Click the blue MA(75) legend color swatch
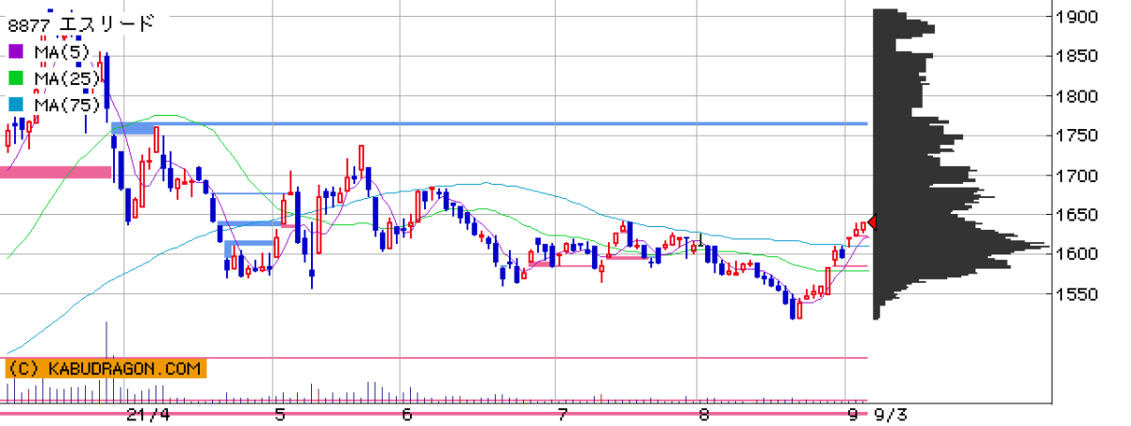The width and height of the screenshot is (1131, 426). pyautogui.click(x=17, y=104)
